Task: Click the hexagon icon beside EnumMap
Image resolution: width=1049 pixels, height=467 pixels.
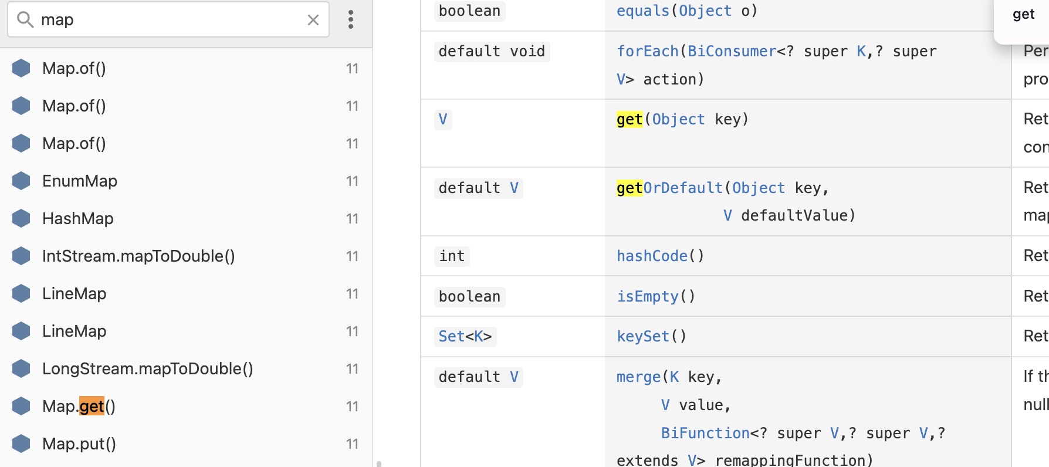Action: tap(21, 181)
